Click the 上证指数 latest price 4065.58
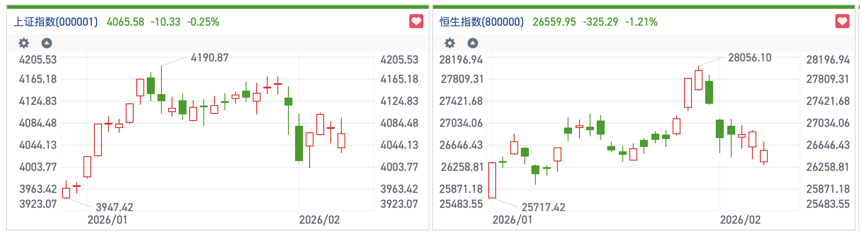 coord(125,22)
